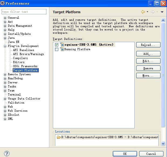
Task: Click the Reload... button
Action: 148,45
